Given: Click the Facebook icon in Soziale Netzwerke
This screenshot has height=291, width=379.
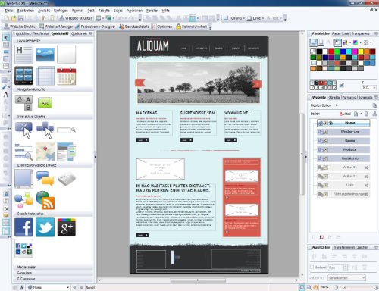Looking at the screenshot, I should 23,227.
